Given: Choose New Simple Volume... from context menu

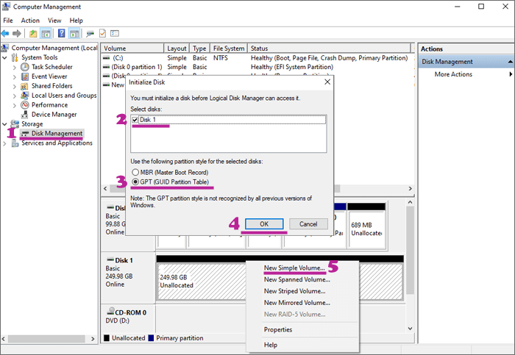Looking at the screenshot, I should pos(294,268).
